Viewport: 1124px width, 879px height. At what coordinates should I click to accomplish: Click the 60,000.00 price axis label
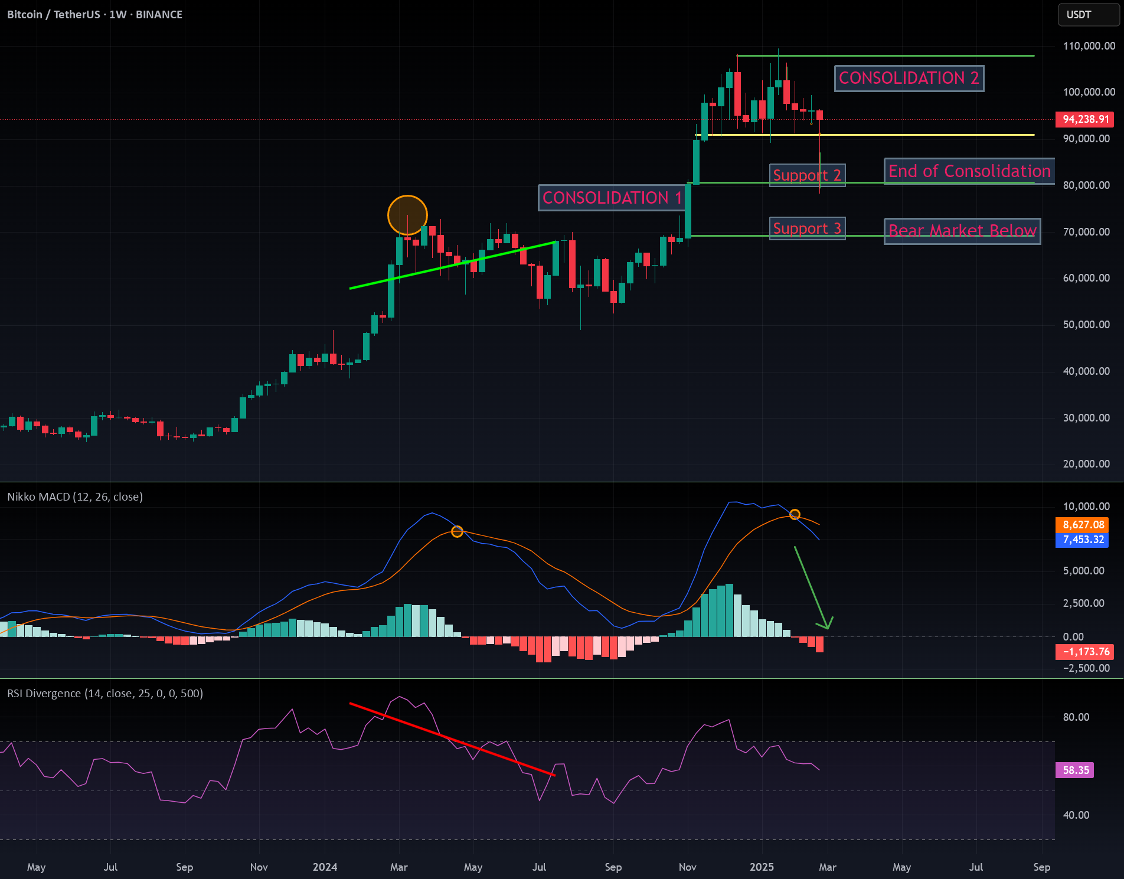1086,278
